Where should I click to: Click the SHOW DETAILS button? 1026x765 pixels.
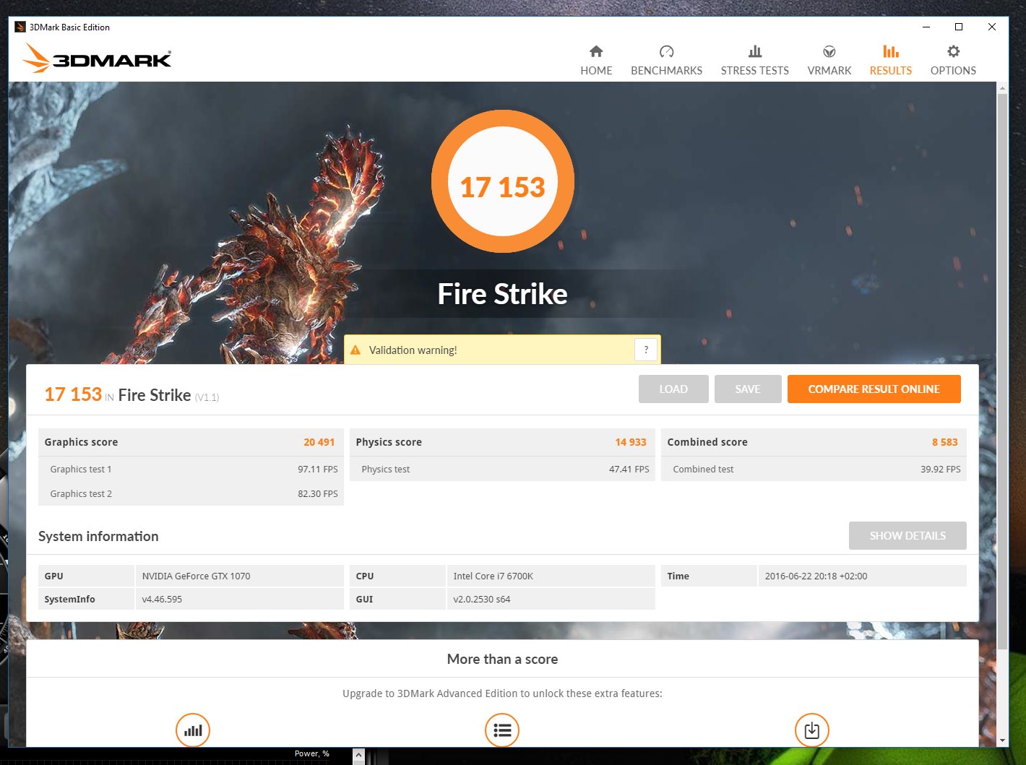click(908, 535)
